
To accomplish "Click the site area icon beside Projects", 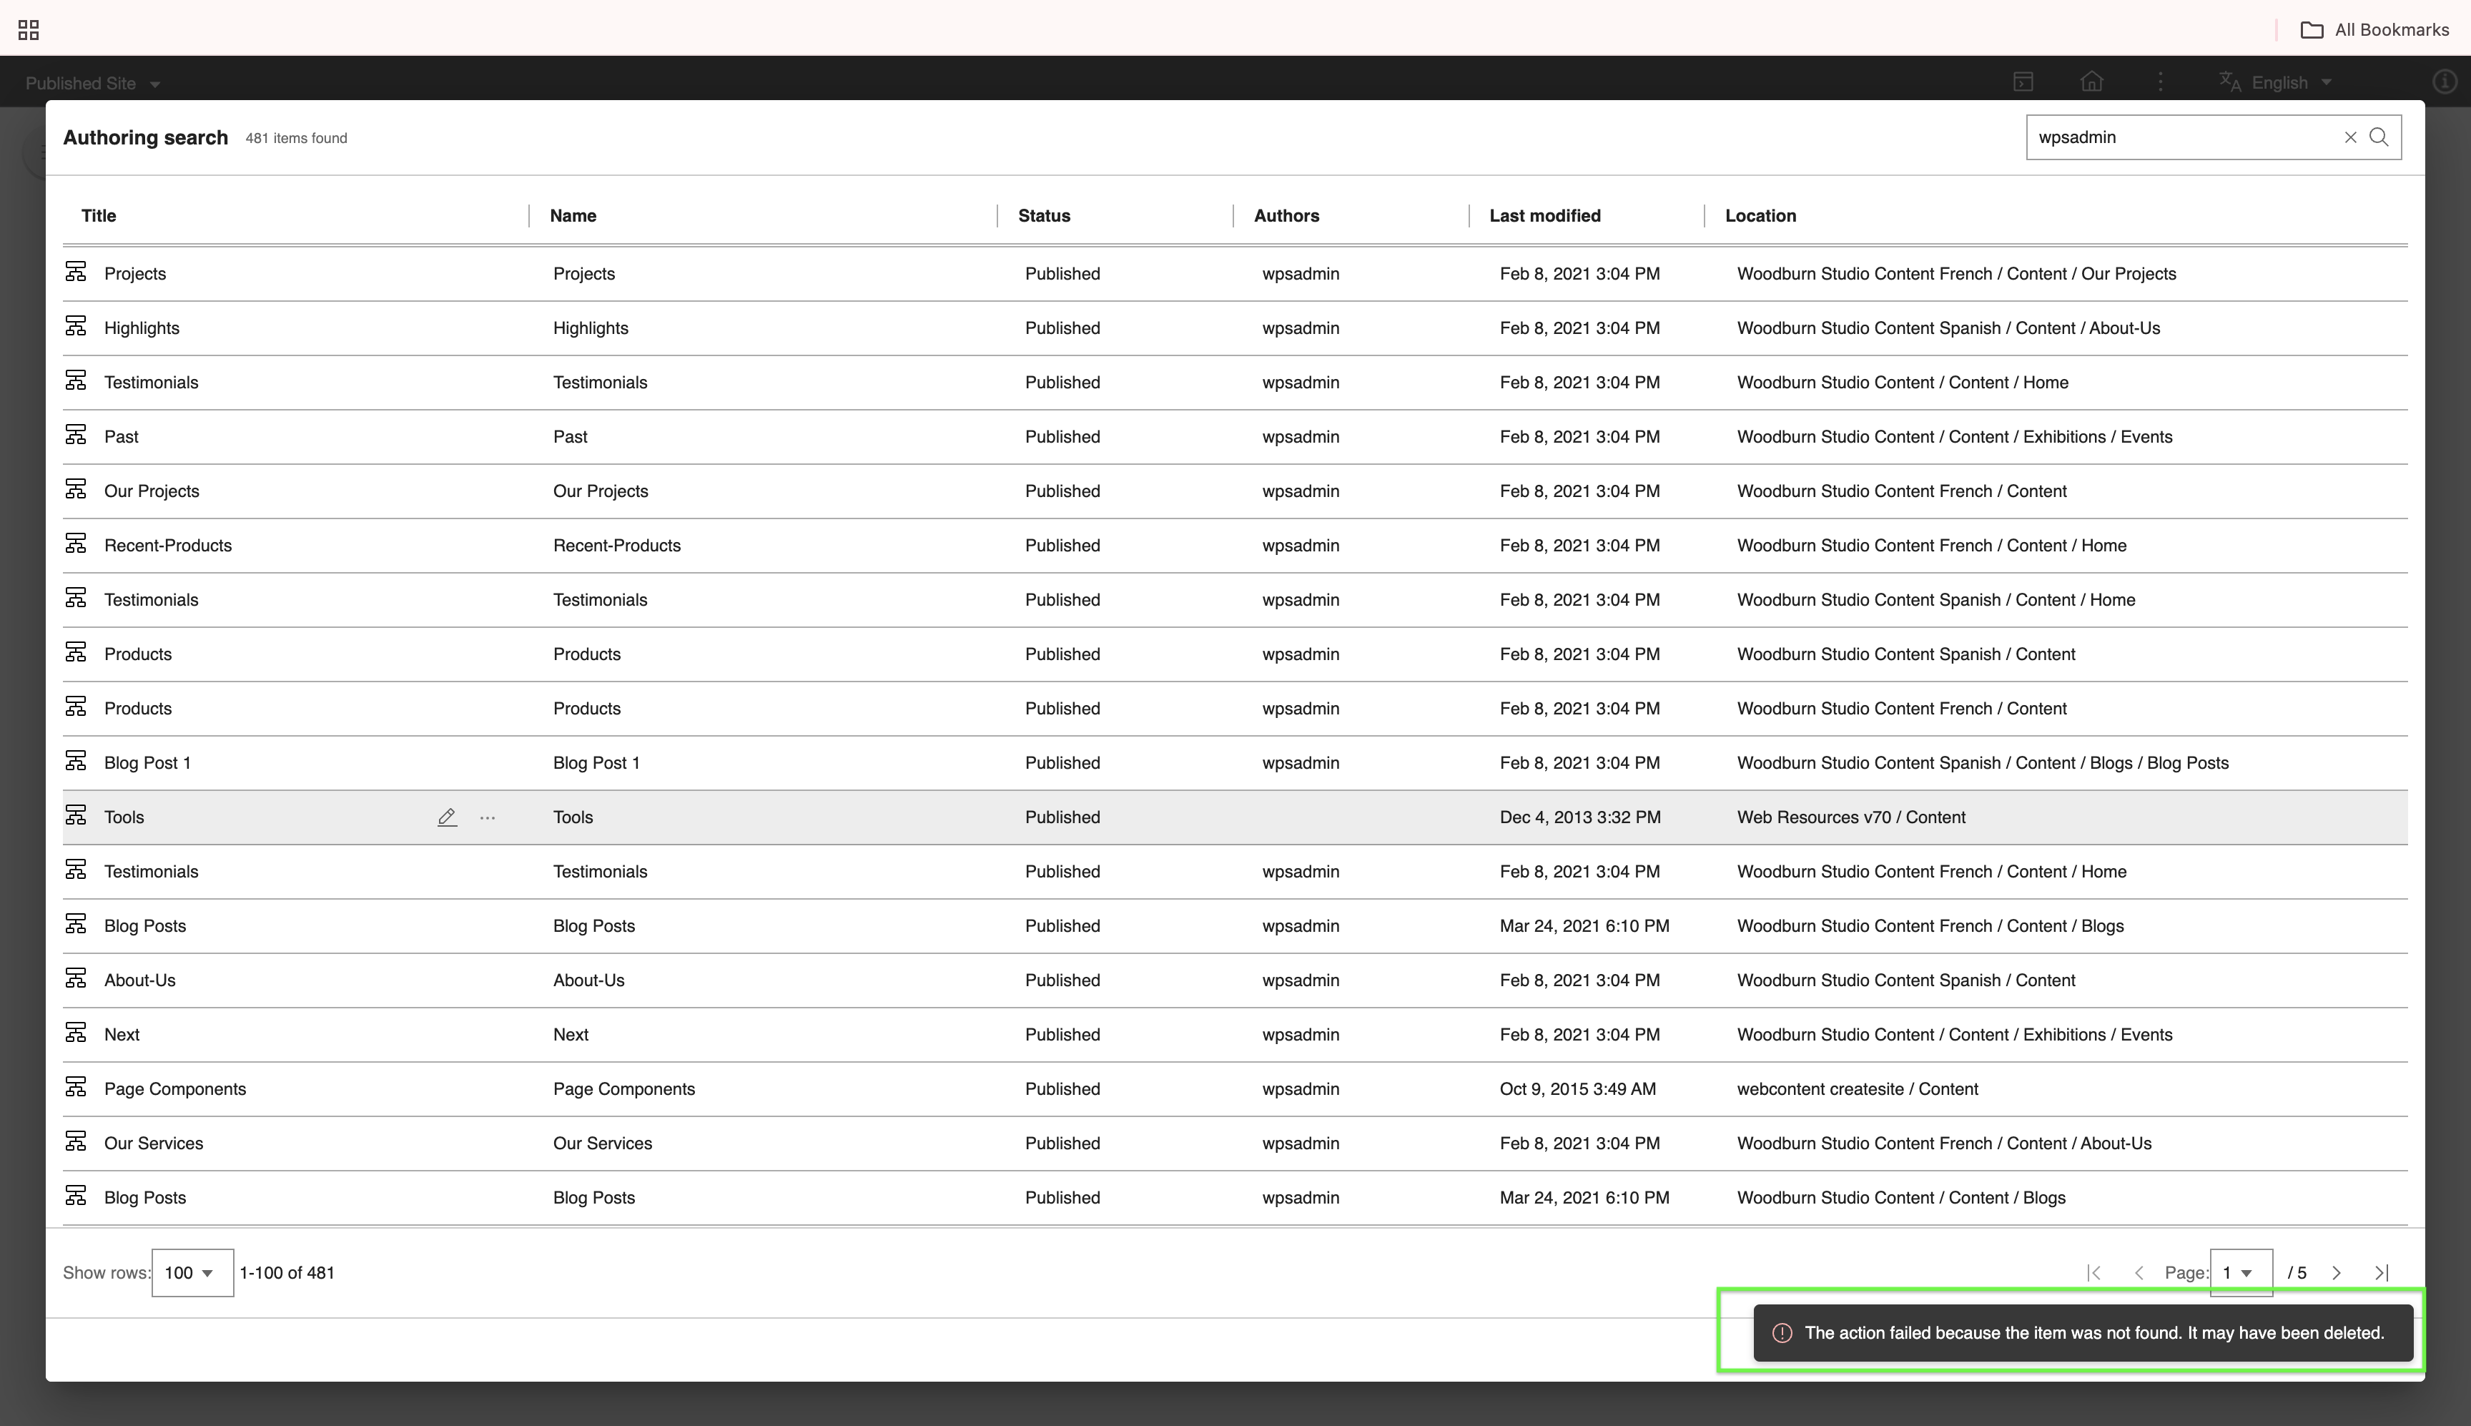I will click(75, 272).
